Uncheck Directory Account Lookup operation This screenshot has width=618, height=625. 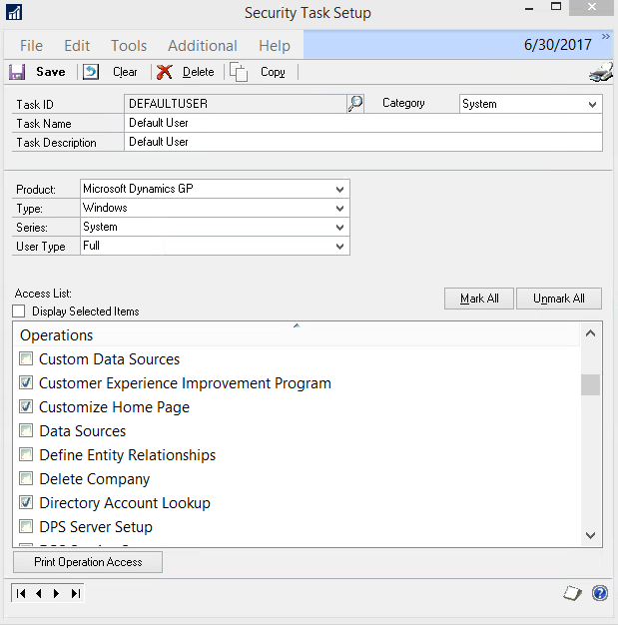26,502
